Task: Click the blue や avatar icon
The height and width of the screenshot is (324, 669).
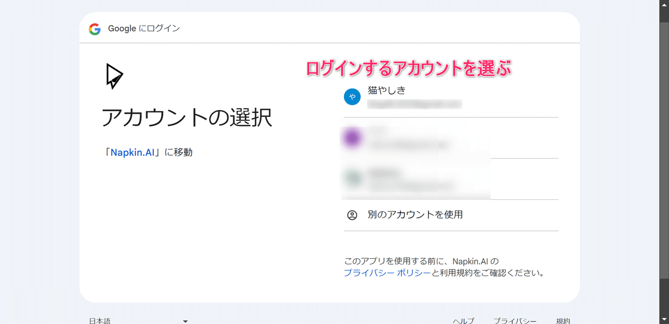Action: [352, 97]
